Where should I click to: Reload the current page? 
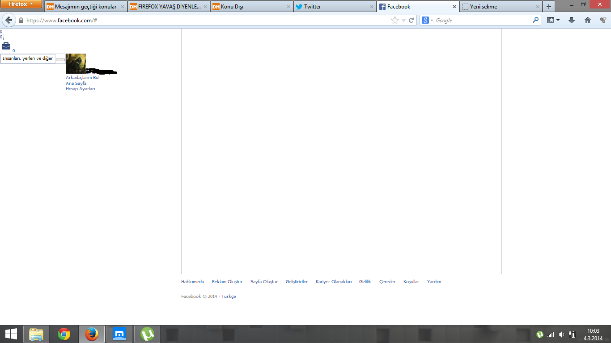click(412, 20)
